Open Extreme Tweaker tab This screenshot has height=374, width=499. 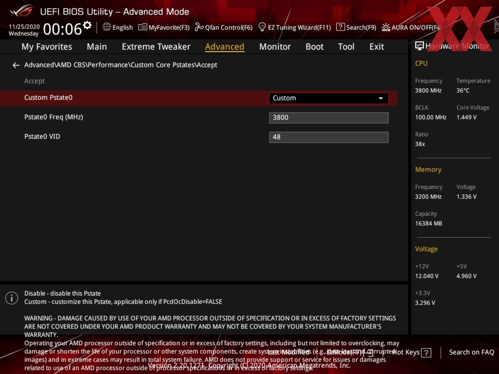pos(156,47)
